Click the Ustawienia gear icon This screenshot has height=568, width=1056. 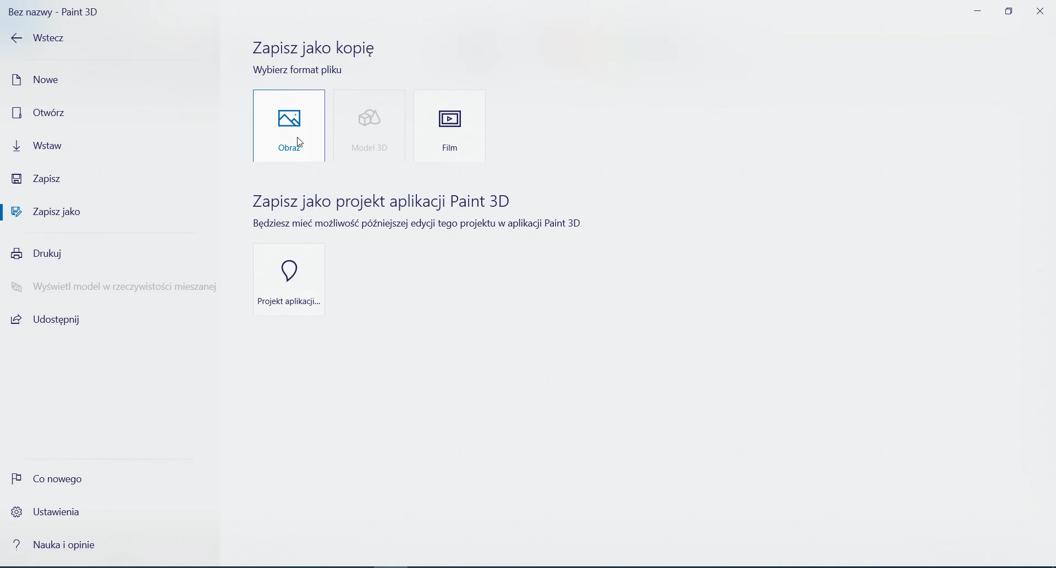tap(17, 512)
